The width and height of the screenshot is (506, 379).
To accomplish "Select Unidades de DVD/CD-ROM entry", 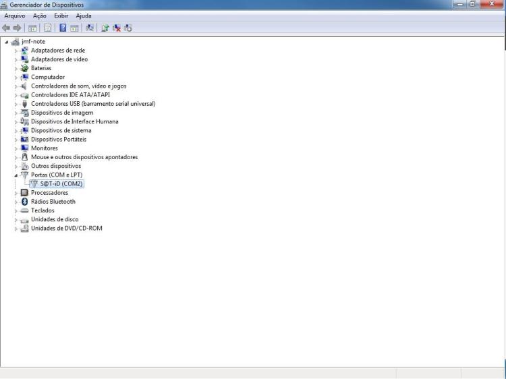I will (67, 229).
